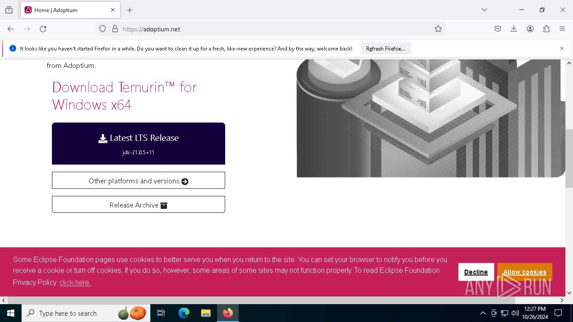The width and height of the screenshot is (573, 322).
Task: Open the Windows Start menu
Action: 11,313
